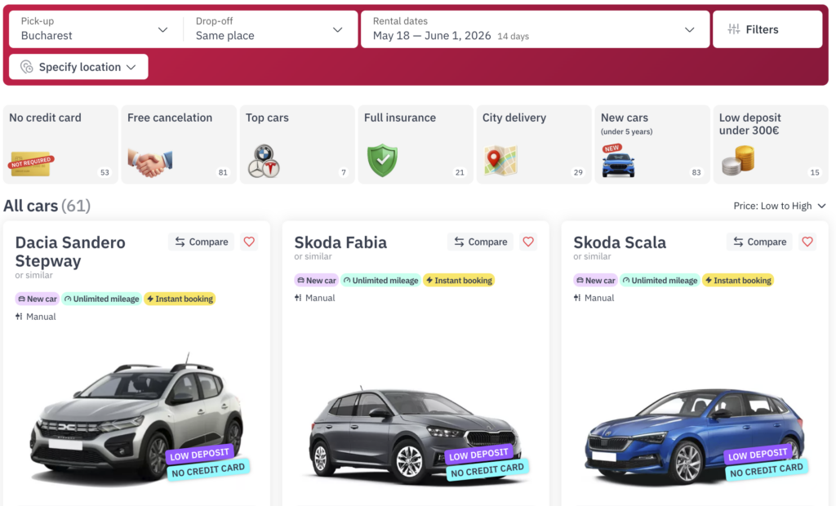The width and height of the screenshot is (836, 506).
Task: Click the map pin icon in City delivery
Action: pyautogui.click(x=500, y=161)
